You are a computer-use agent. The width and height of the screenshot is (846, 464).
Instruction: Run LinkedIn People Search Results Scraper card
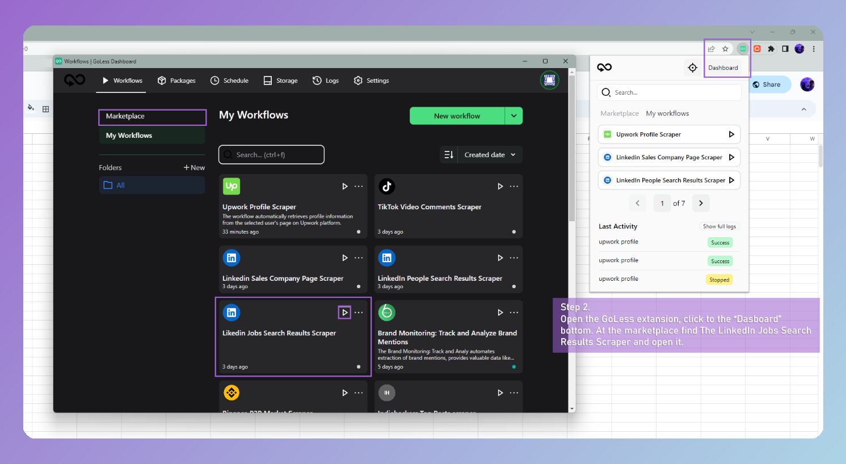click(x=500, y=258)
